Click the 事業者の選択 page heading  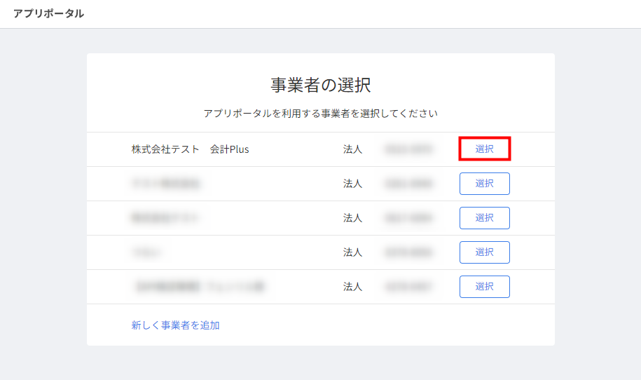pyautogui.click(x=320, y=85)
